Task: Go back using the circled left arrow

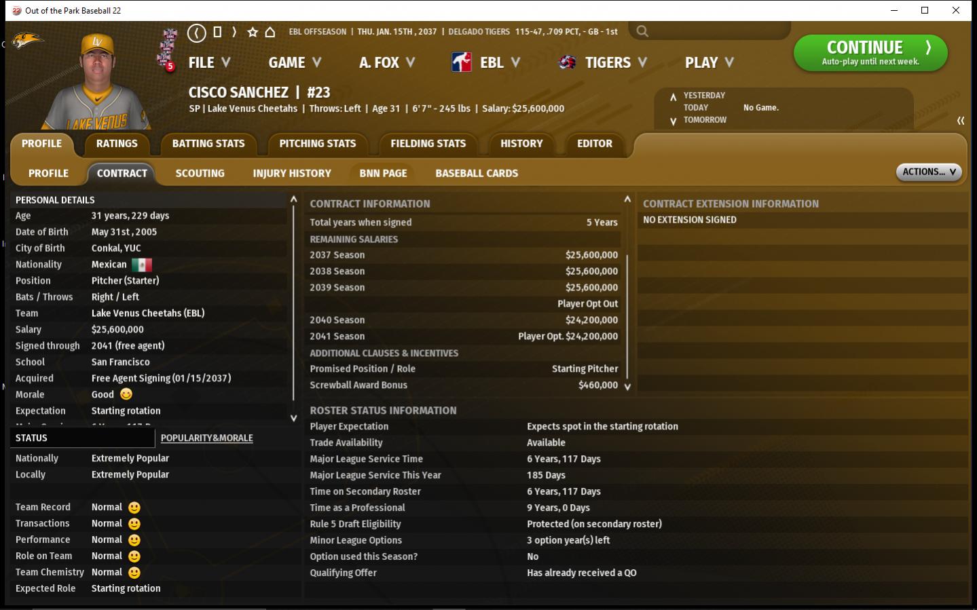Action: click(197, 32)
